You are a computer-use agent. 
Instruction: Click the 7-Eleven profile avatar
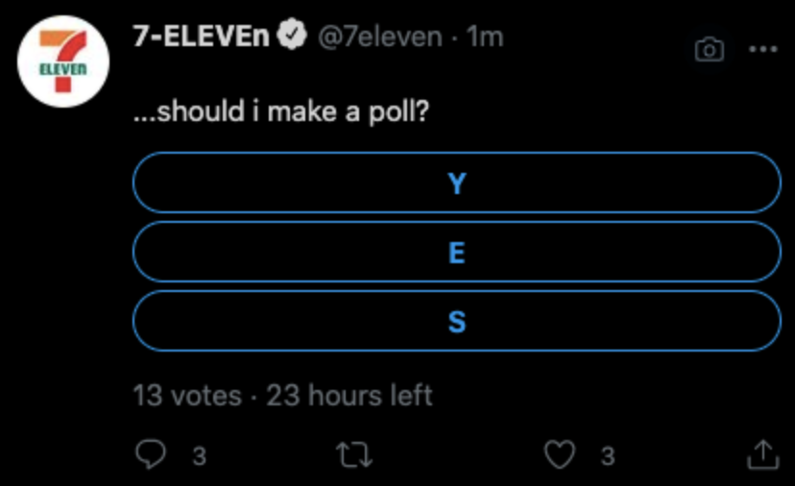click(63, 61)
